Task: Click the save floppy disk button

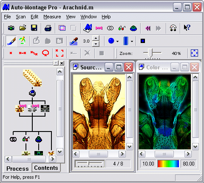Action: [x=34, y=28]
